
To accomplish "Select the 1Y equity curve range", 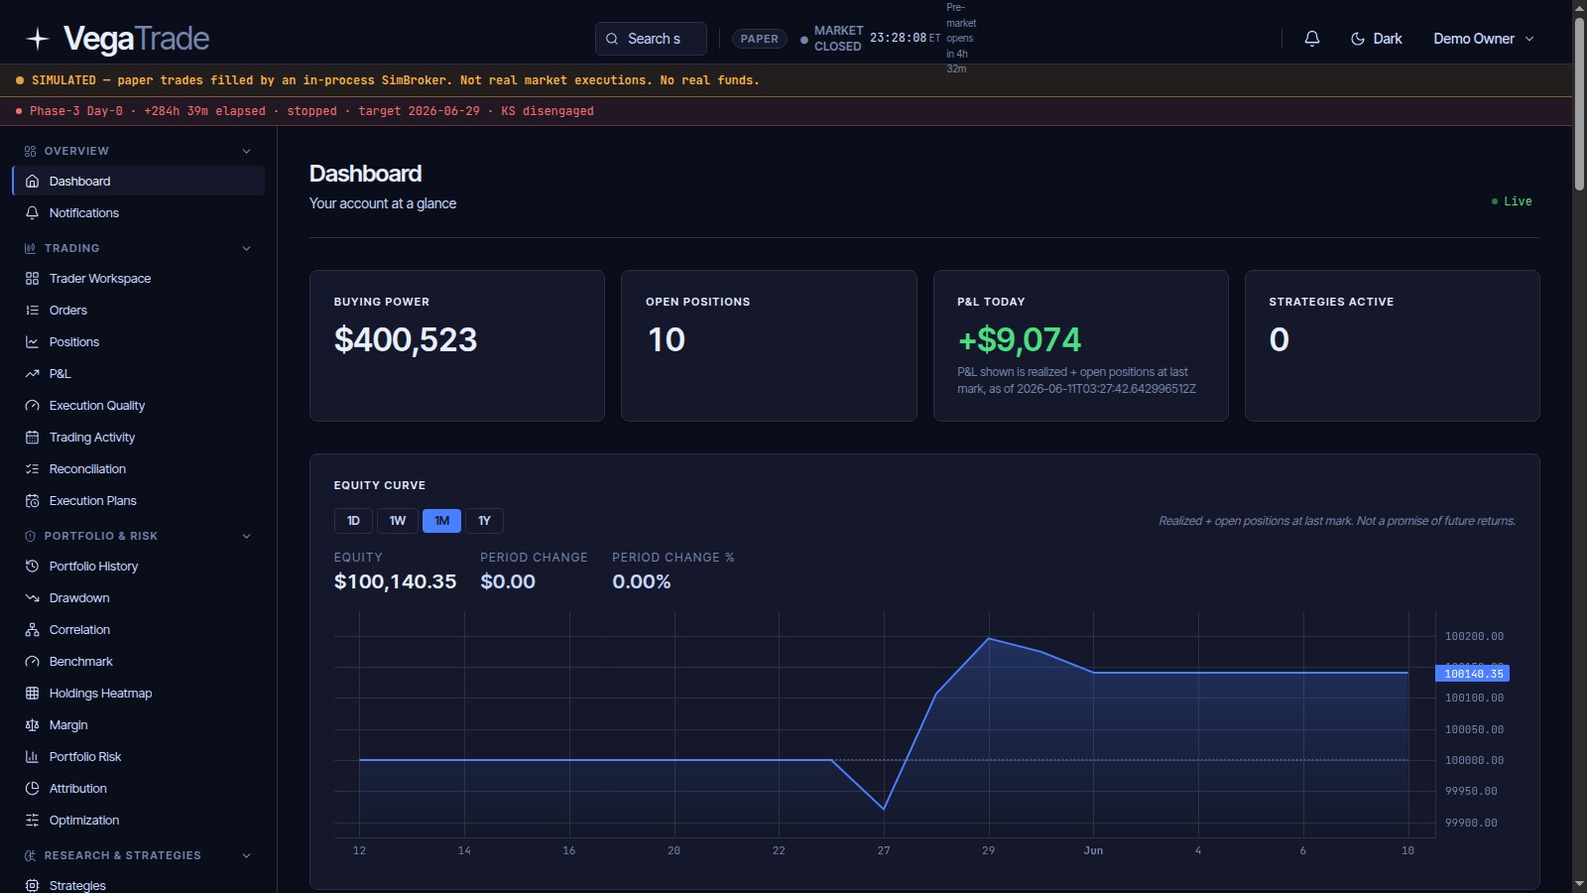I will coord(484,521).
